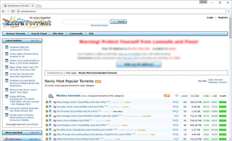Open Little.Miss.Perfect.2016.HDRip torrent link
232x141 pixels.
click(x=78, y=139)
